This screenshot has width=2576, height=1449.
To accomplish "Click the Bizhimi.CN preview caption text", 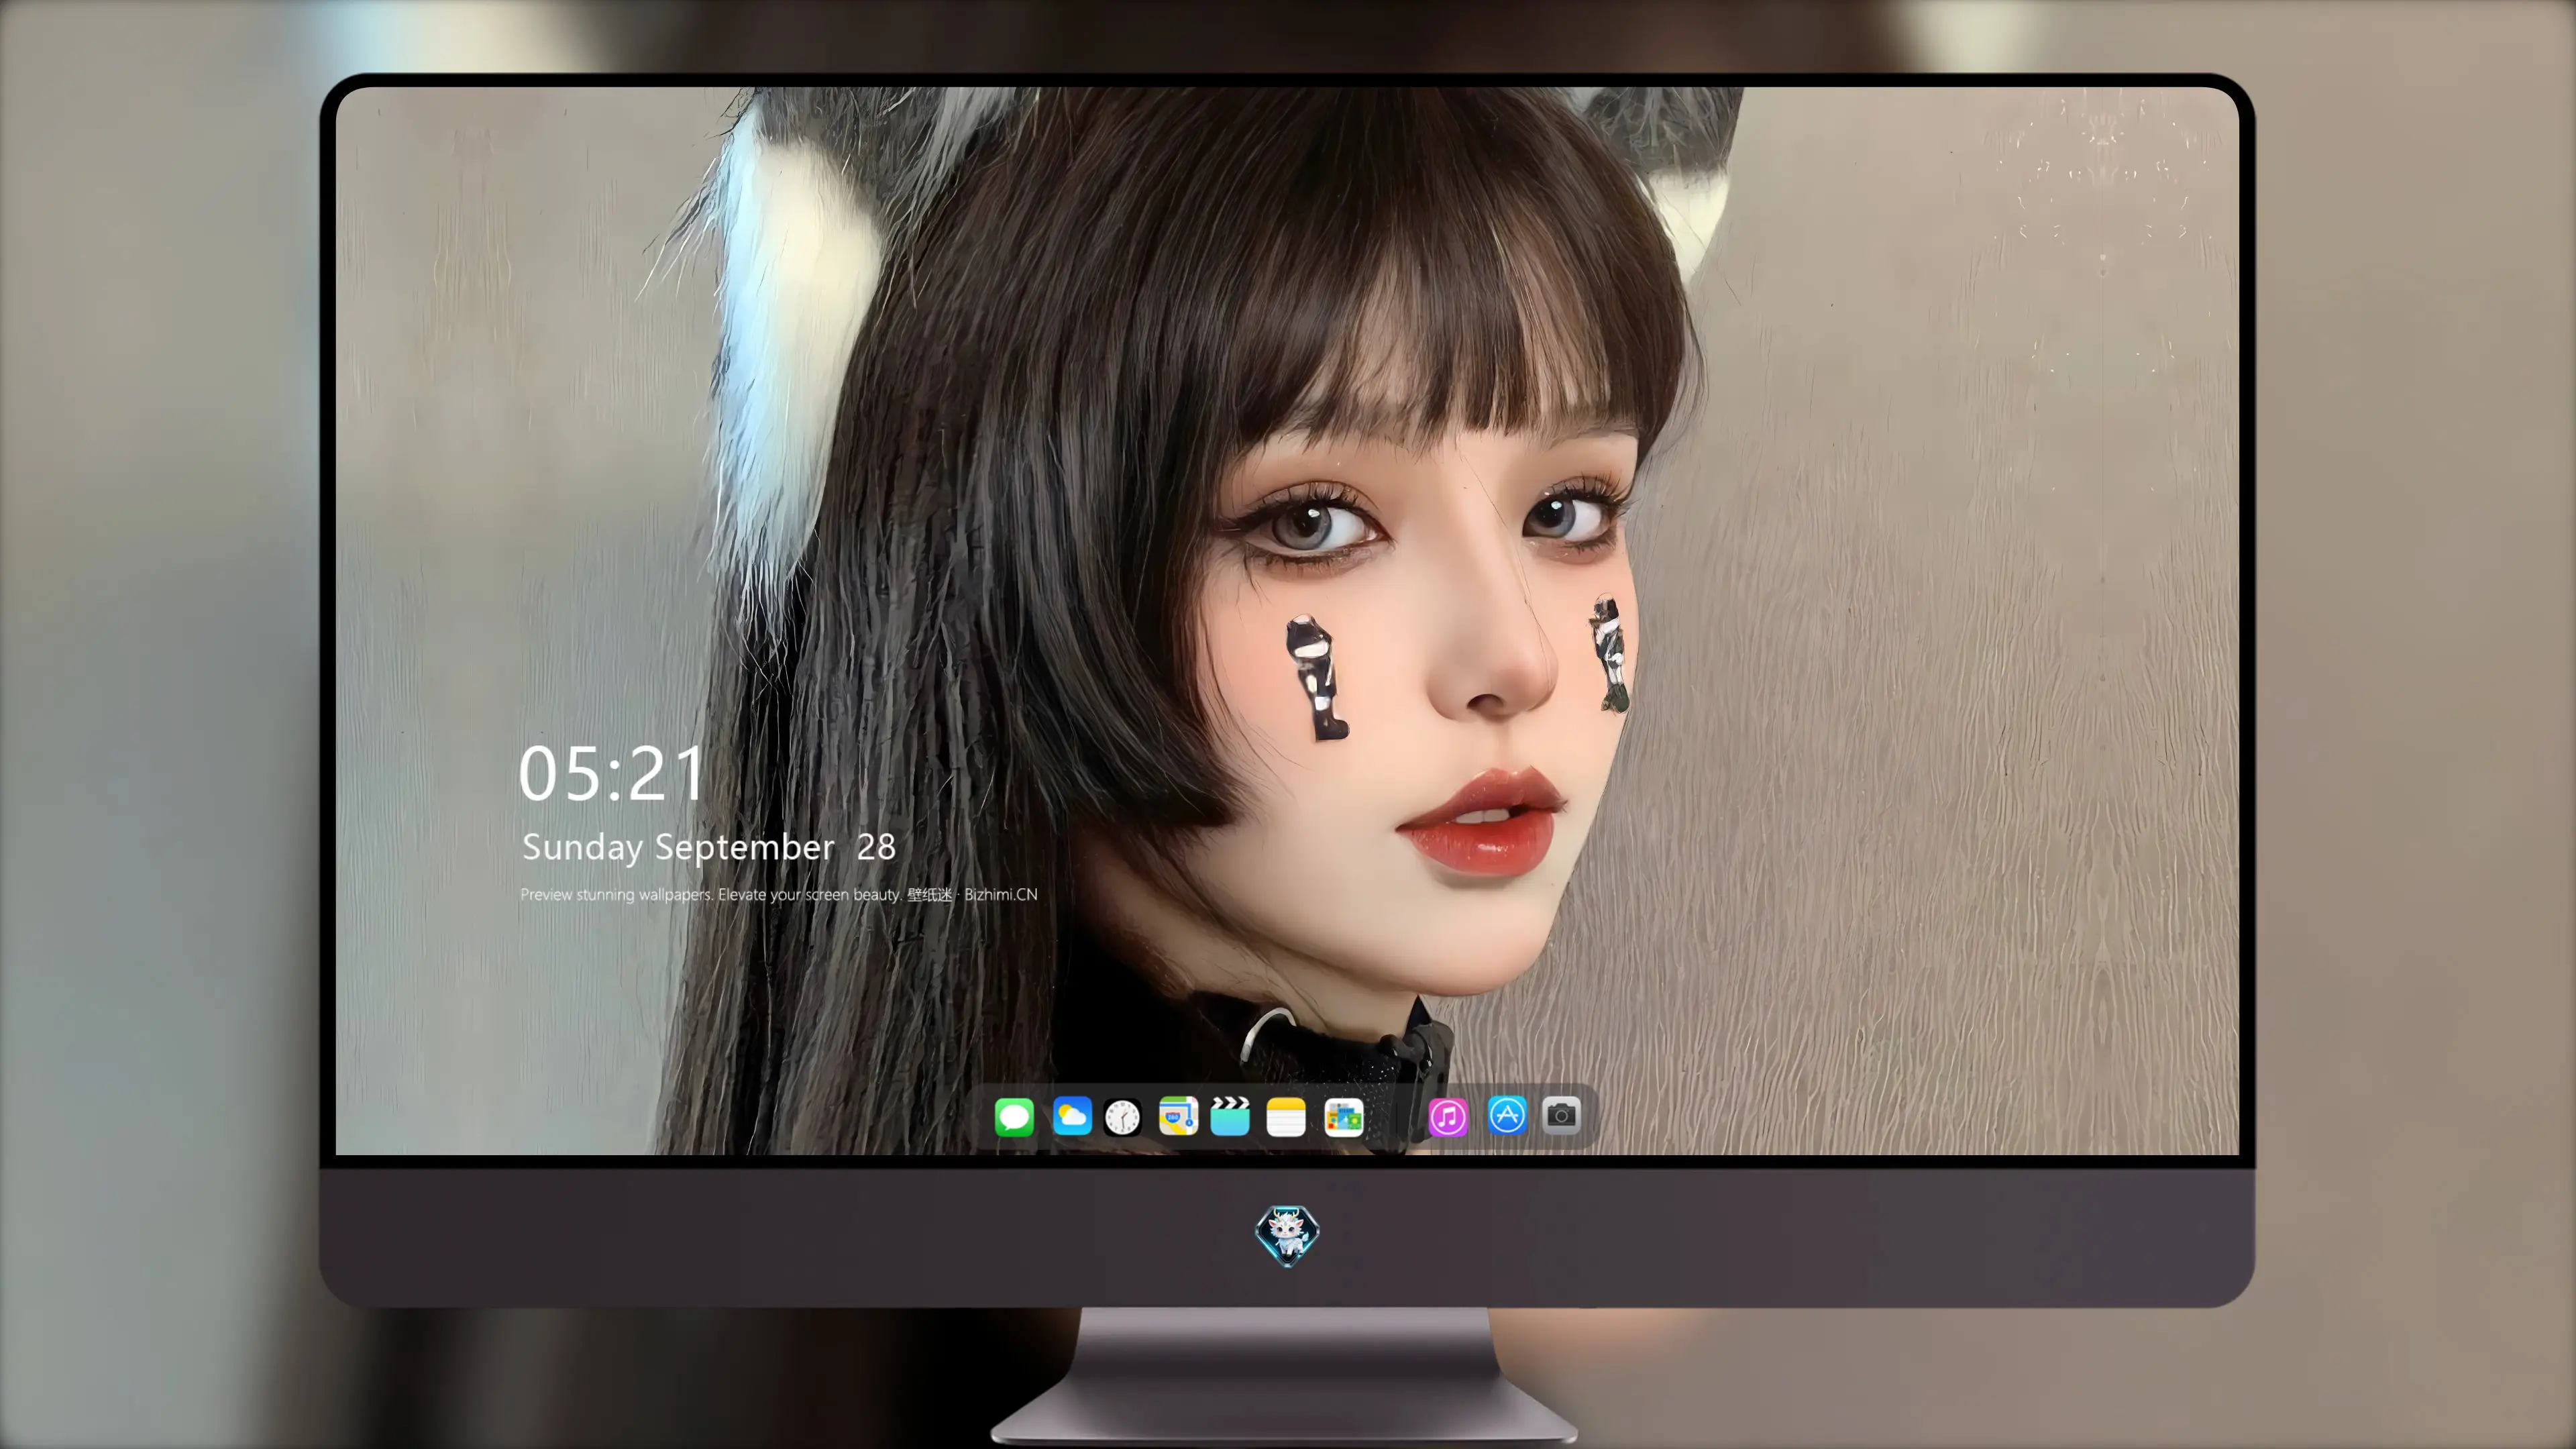I will (x=778, y=894).
